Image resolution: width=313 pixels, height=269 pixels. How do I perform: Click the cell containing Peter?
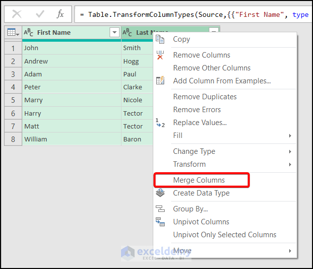pyautogui.click(x=71, y=87)
